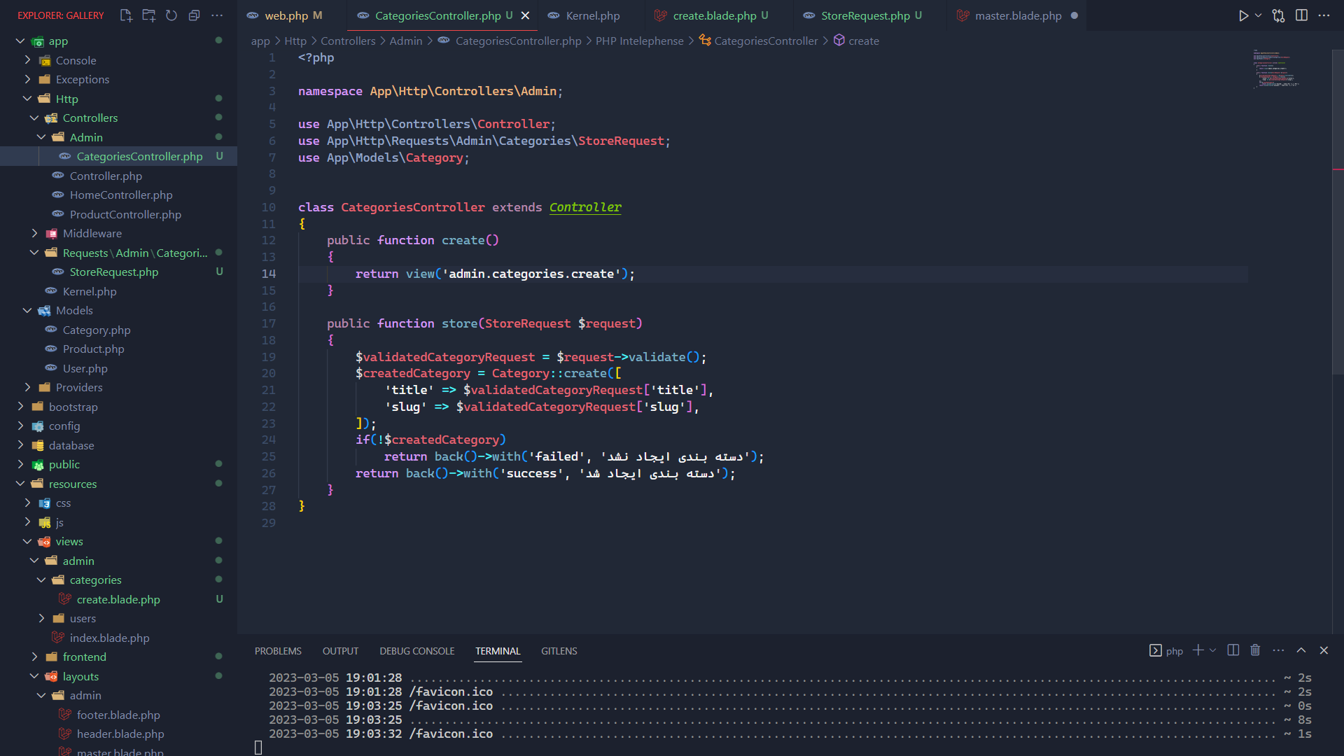
Task: Add a new terminal with plus icon
Action: tap(1198, 650)
